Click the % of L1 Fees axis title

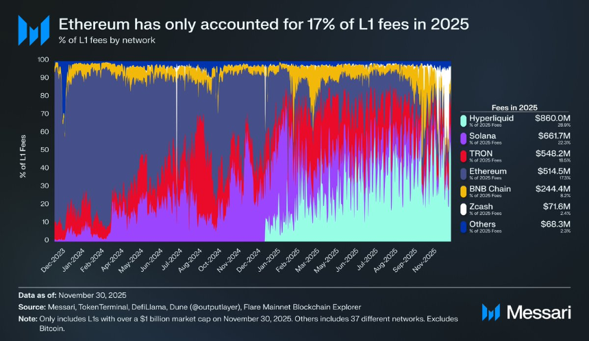(23, 156)
